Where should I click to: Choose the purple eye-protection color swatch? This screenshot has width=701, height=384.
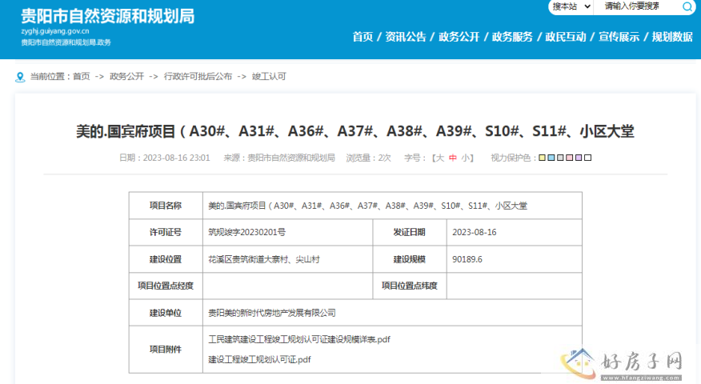(x=579, y=158)
